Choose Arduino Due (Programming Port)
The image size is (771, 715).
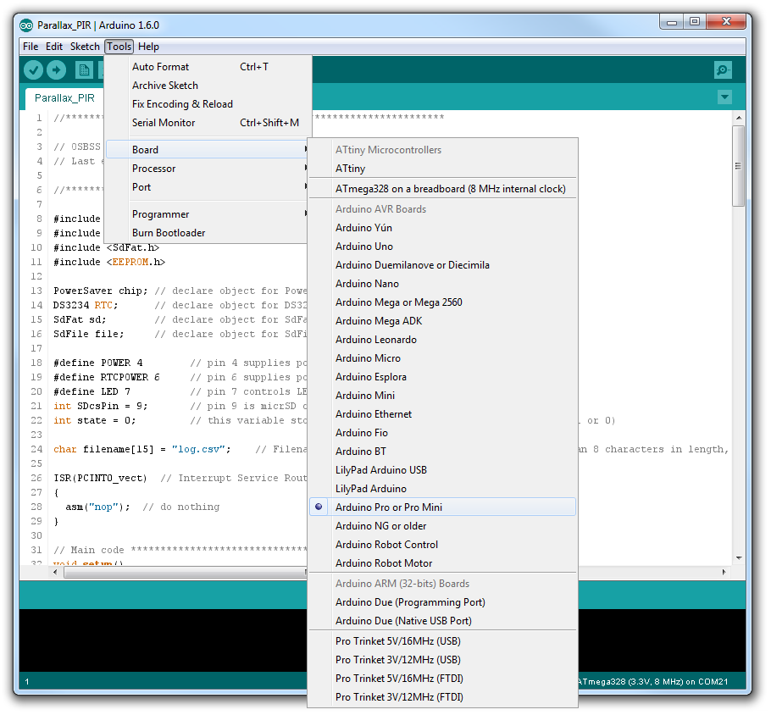coord(442,602)
